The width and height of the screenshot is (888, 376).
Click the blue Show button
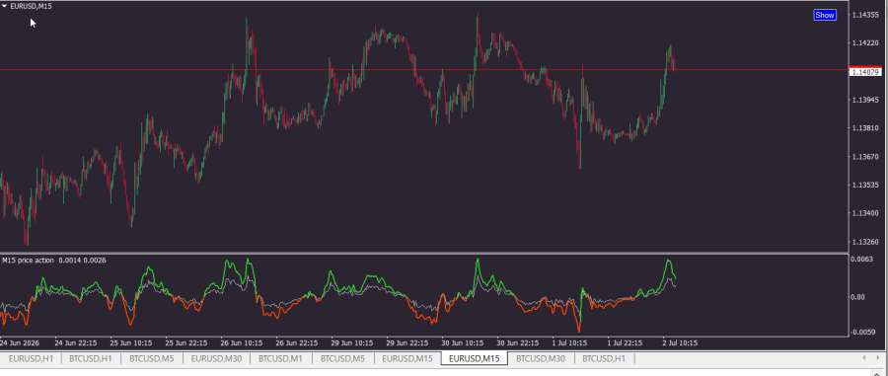click(825, 15)
